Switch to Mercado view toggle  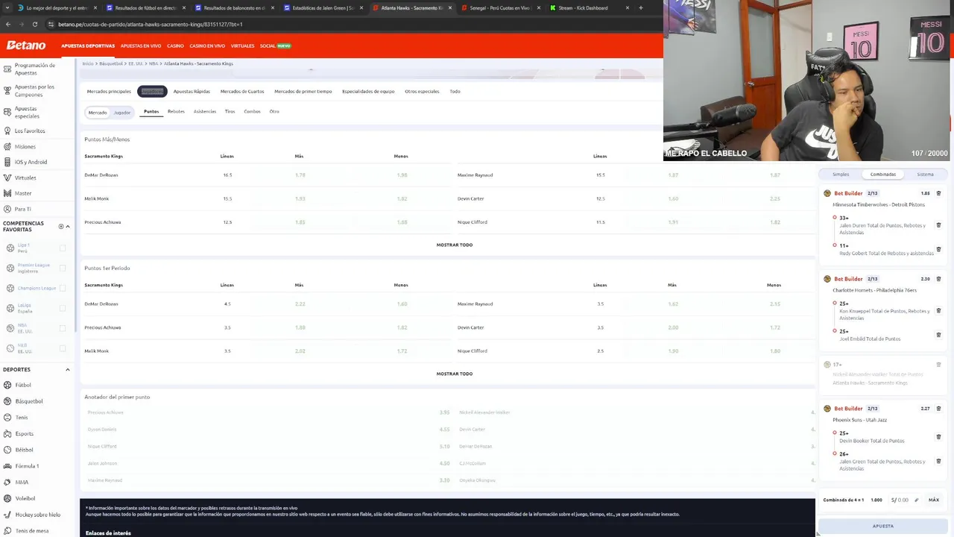click(x=98, y=112)
